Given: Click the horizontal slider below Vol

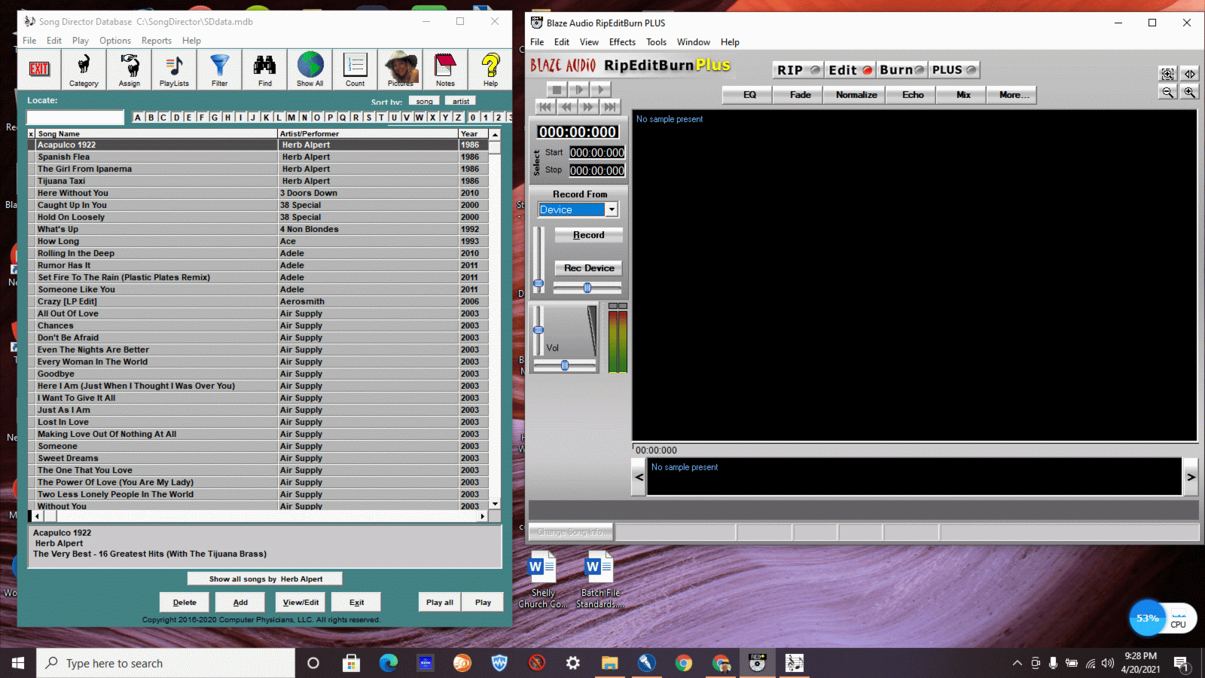Looking at the screenshot, I should [x=565, y=365].
